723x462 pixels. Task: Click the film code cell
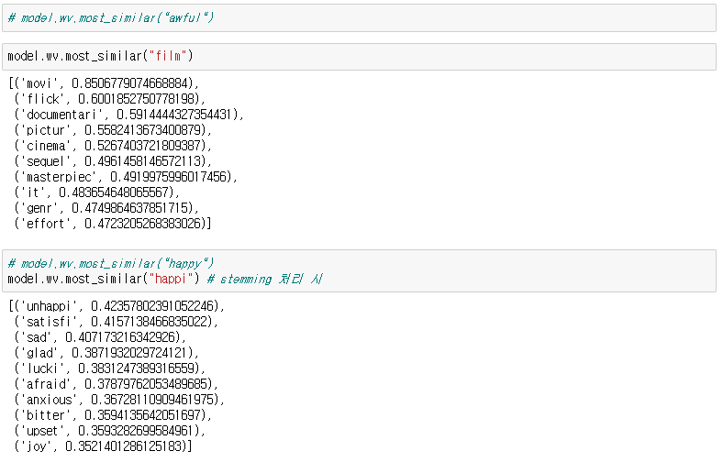359,57
